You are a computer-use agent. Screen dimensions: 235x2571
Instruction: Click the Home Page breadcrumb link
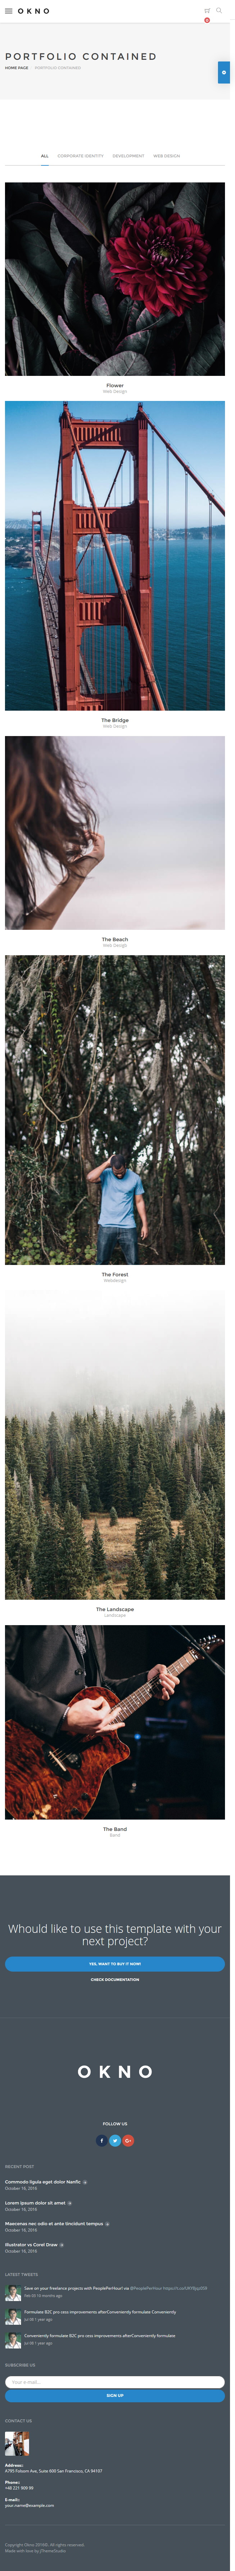coord(17,68)
